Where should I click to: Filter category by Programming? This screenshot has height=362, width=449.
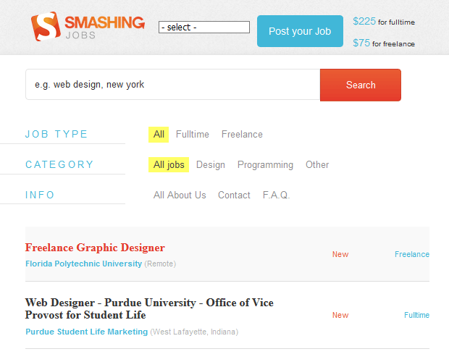265,165
